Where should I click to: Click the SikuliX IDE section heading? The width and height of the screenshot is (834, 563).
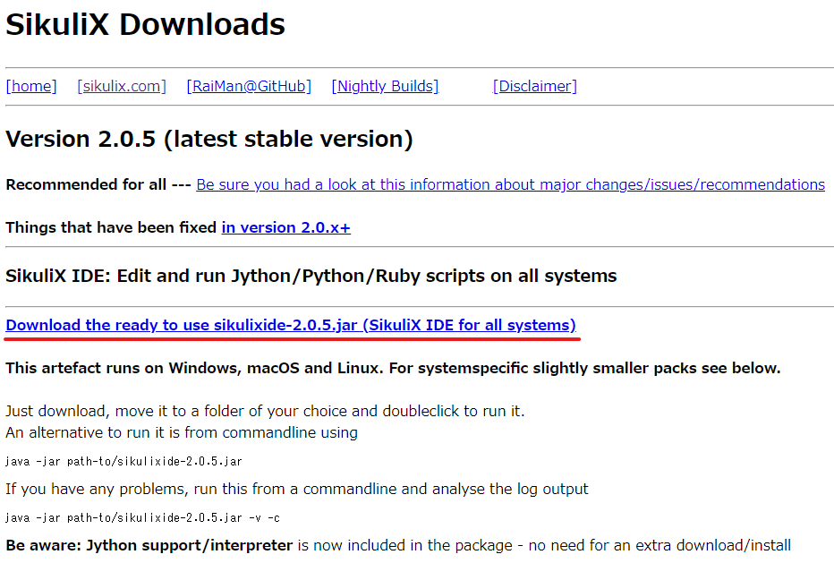pos(311,275)
